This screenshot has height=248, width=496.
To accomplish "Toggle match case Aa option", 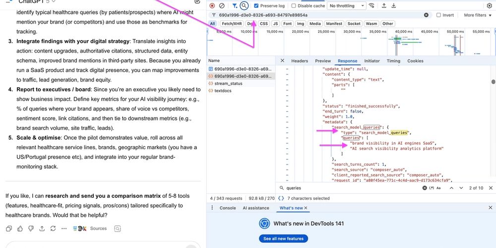I will coord(439,188).
